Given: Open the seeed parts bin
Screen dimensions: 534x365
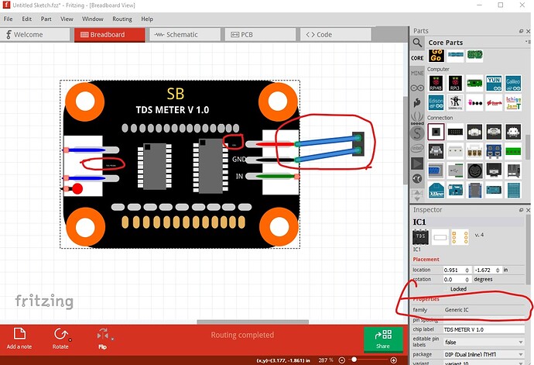Looking at the screenshot, I should point(417,119).
